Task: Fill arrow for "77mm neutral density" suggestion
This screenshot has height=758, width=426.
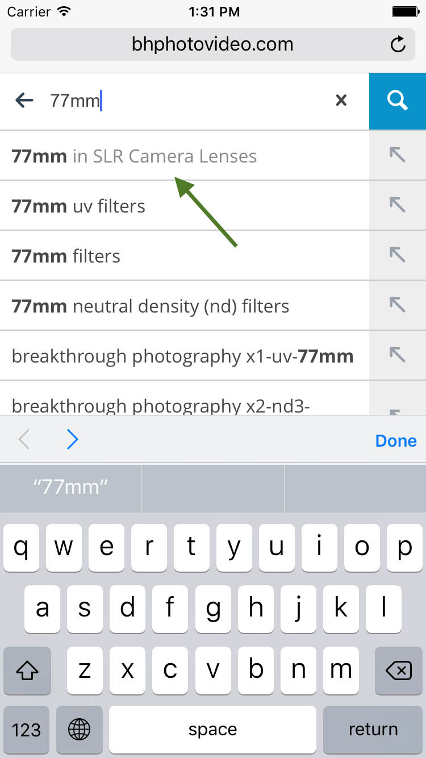Action: click(398, 305)
